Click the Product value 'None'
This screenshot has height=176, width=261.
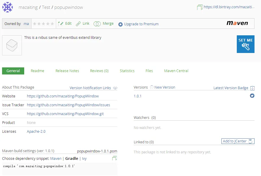point(31,123)
